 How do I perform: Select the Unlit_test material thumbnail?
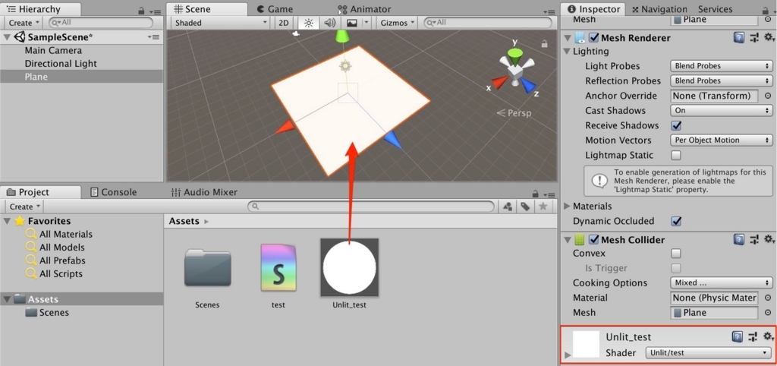[x=349, y=268]
